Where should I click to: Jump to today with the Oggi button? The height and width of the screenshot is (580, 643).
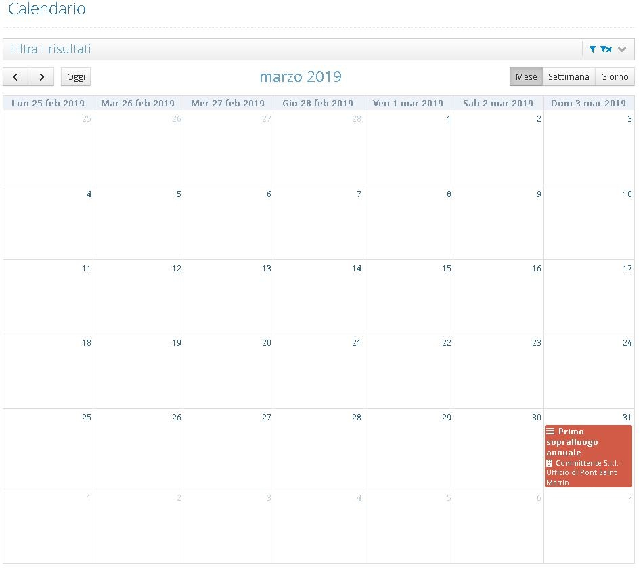(76, 76)
